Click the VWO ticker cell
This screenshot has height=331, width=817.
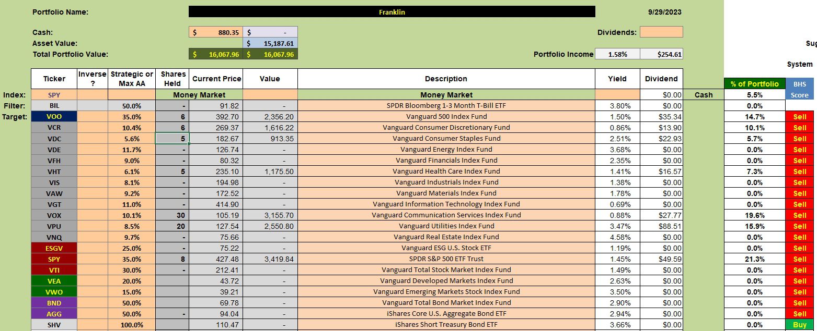54,292
